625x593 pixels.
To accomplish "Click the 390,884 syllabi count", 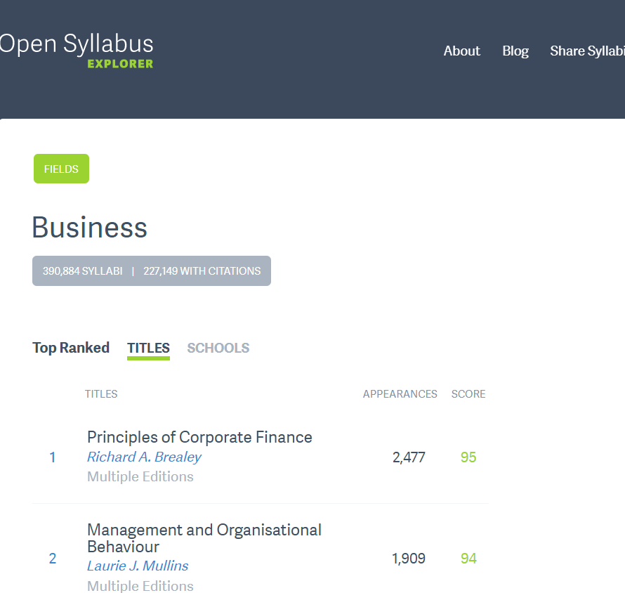I will coord(82,271).
